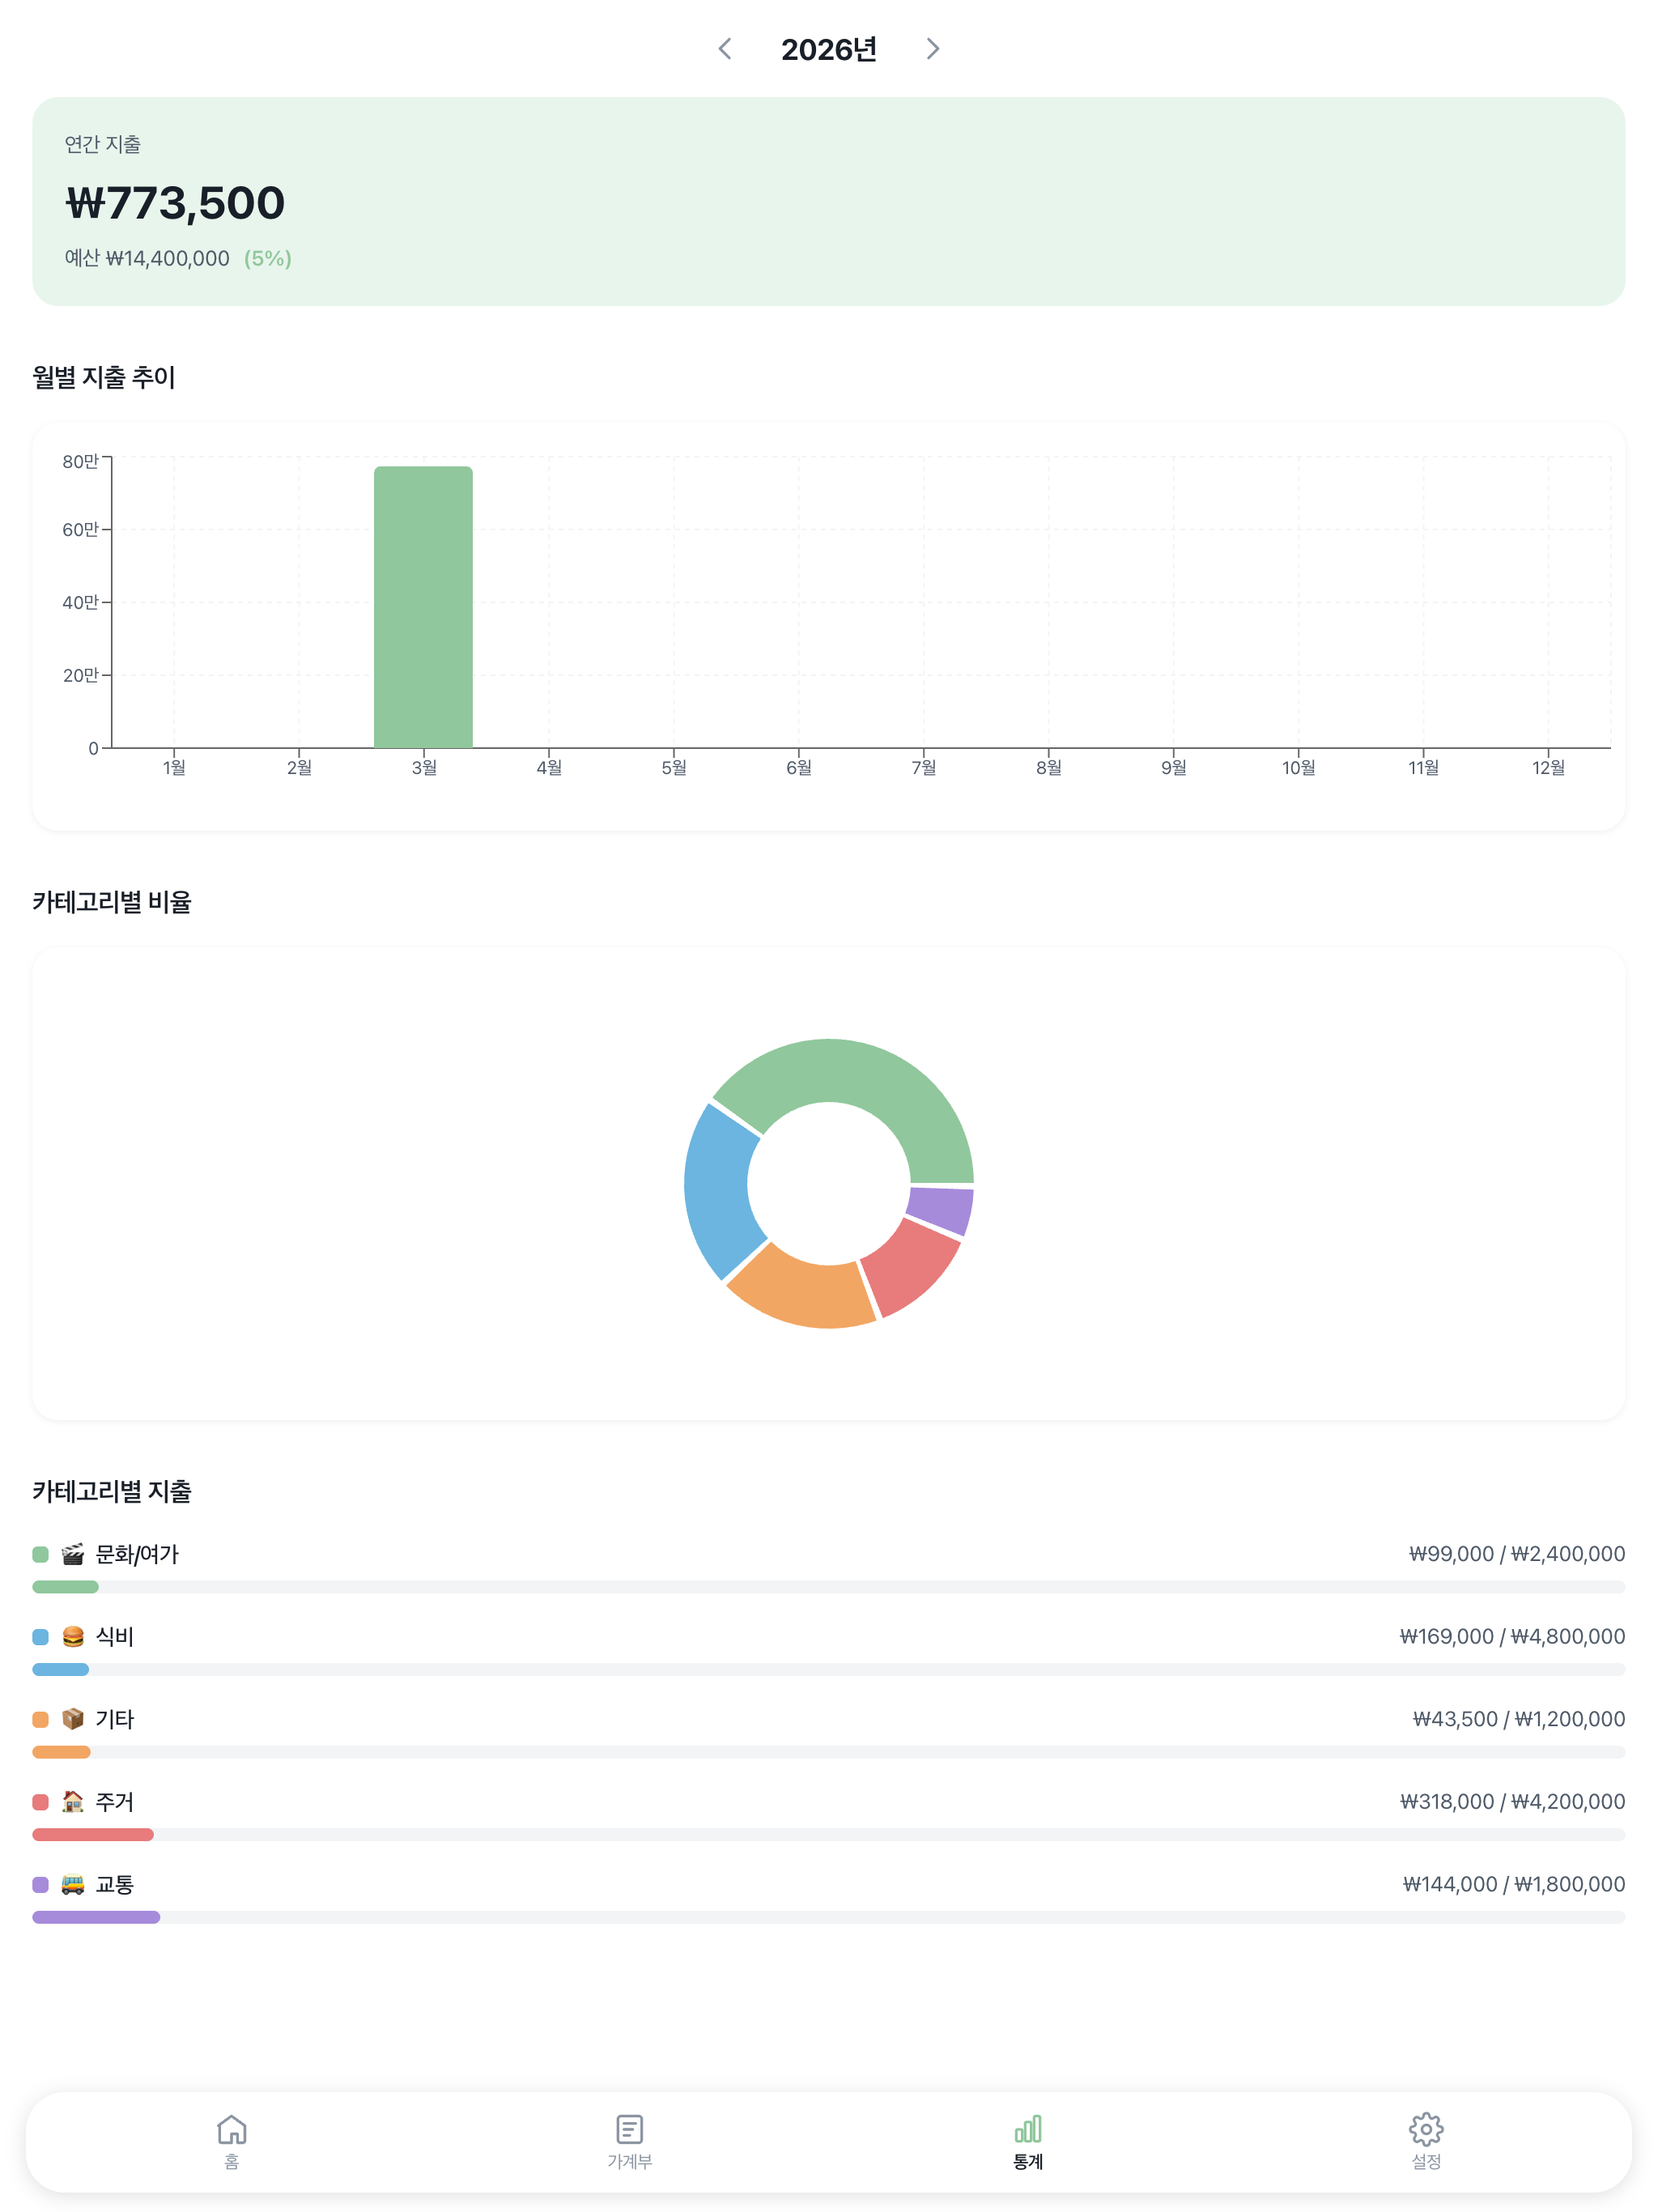
Task: Select the 설정 tab label
Action: pyautogui.click(x=1426, y=2161)
